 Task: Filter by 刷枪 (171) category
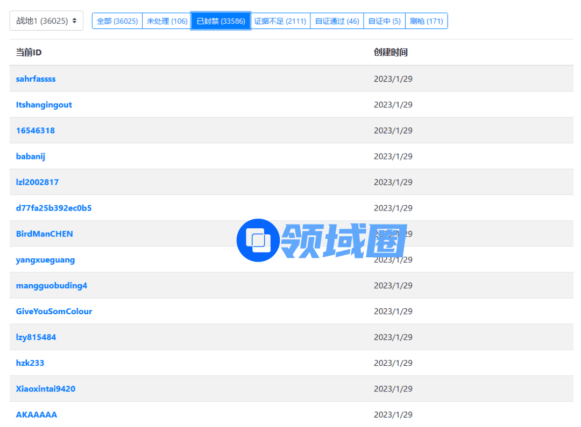pos(426,21)
